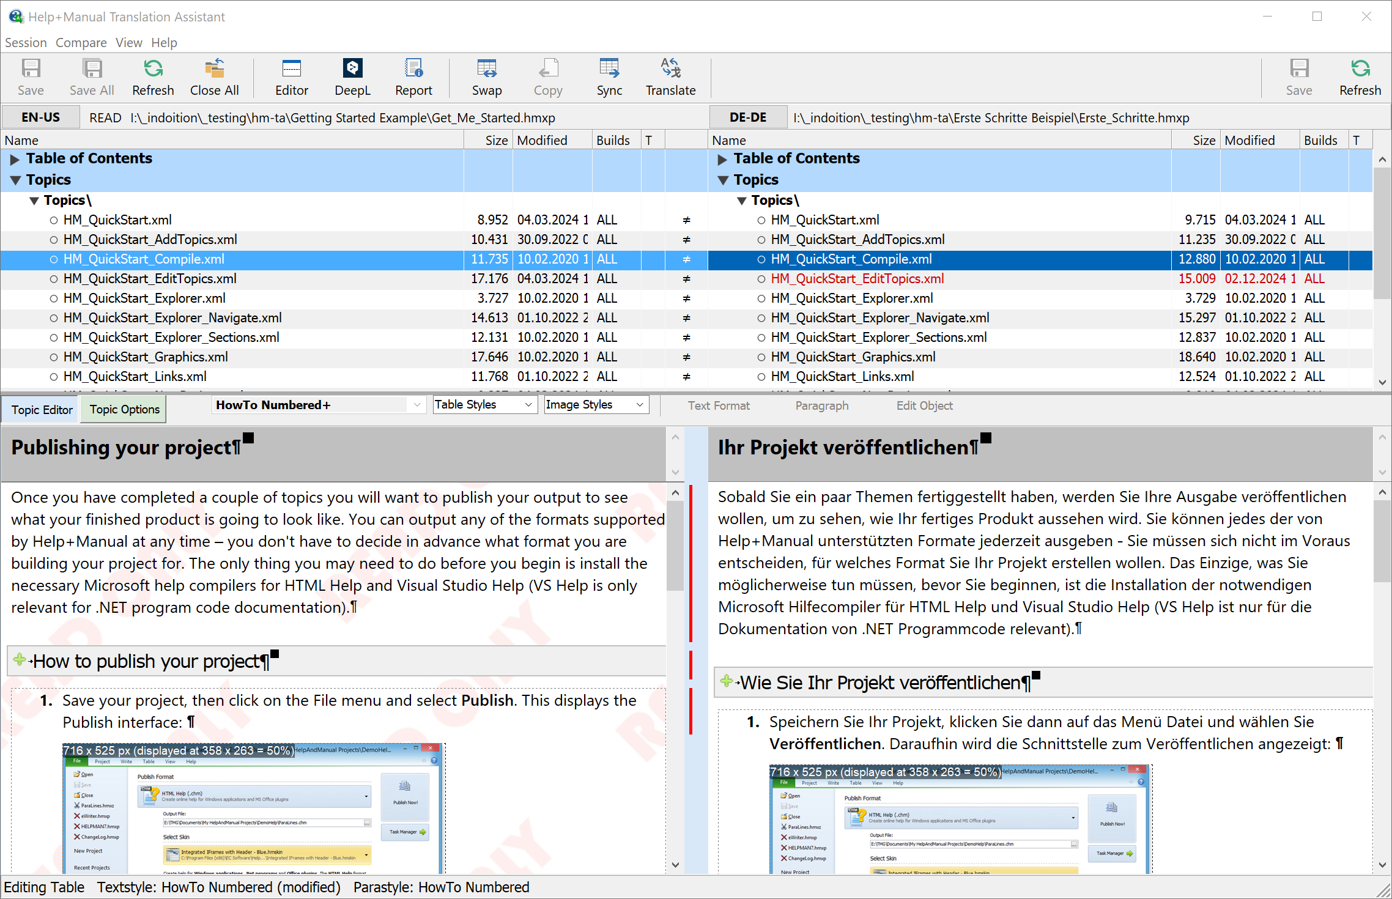Viewport: 1392px width, 899px height.
Task: Click the Close All toolbar icon
Action: [214, 77]
